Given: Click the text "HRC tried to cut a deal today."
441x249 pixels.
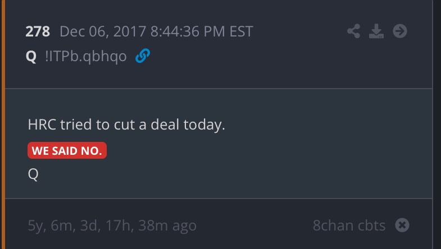Looking at the screenshot, I should [x=126, y=125].
